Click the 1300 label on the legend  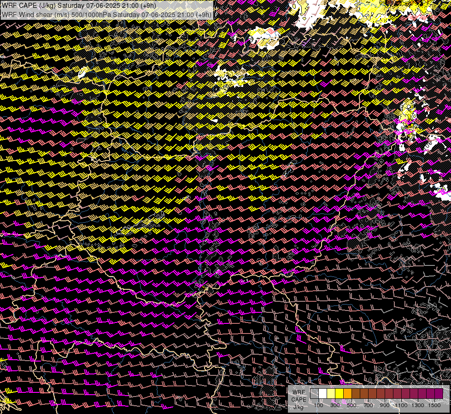pyautogui.click(x=418, y=405)
